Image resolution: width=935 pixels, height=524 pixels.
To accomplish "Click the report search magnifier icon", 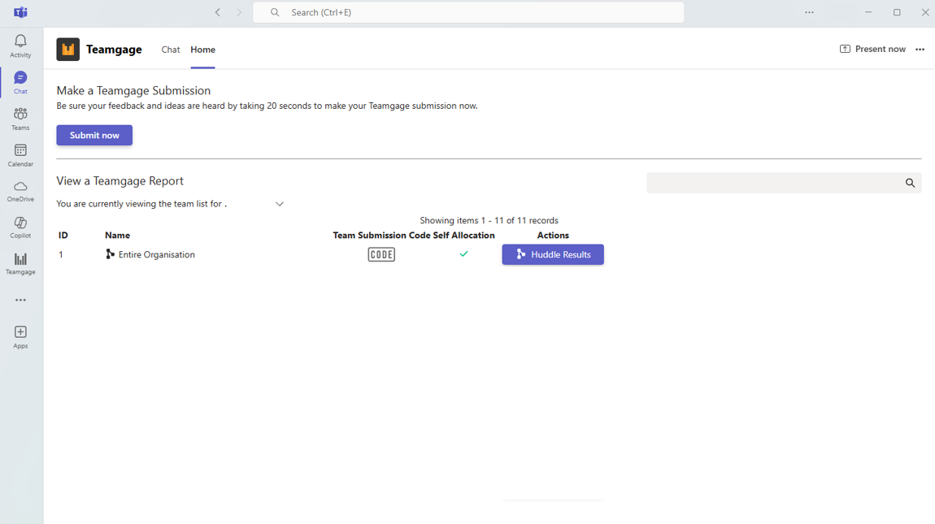I will (x=910, y=184).
